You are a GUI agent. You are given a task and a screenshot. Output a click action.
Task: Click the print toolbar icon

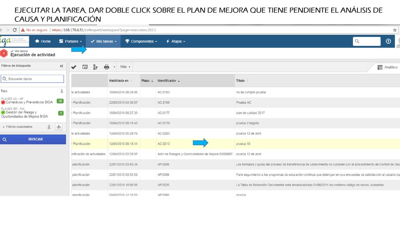pyautogui.click(x=107, y=67)
